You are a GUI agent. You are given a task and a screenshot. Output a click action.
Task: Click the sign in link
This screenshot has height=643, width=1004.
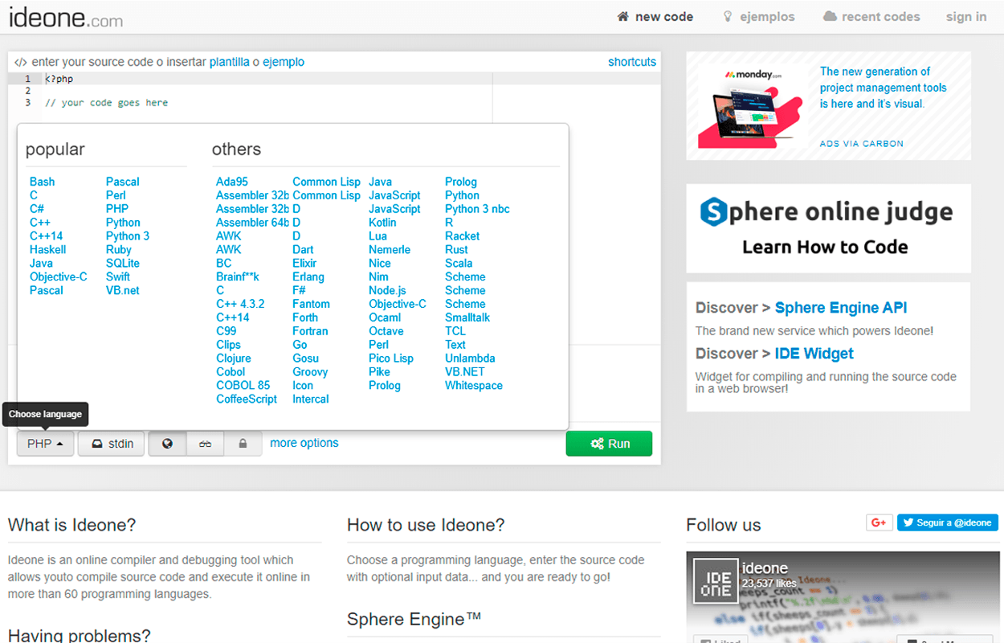pyautogui.click(x=966, y=16)
